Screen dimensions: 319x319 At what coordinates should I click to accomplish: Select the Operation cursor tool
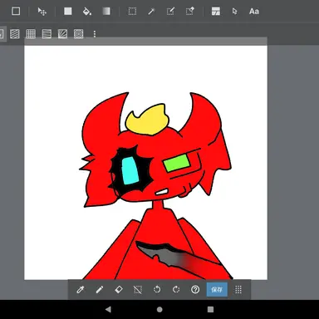pyautogui.click(x=234, y=12)
